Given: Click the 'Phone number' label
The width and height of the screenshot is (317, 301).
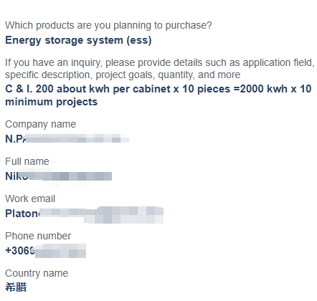Looking at the screenshot, I should [38, 236].
